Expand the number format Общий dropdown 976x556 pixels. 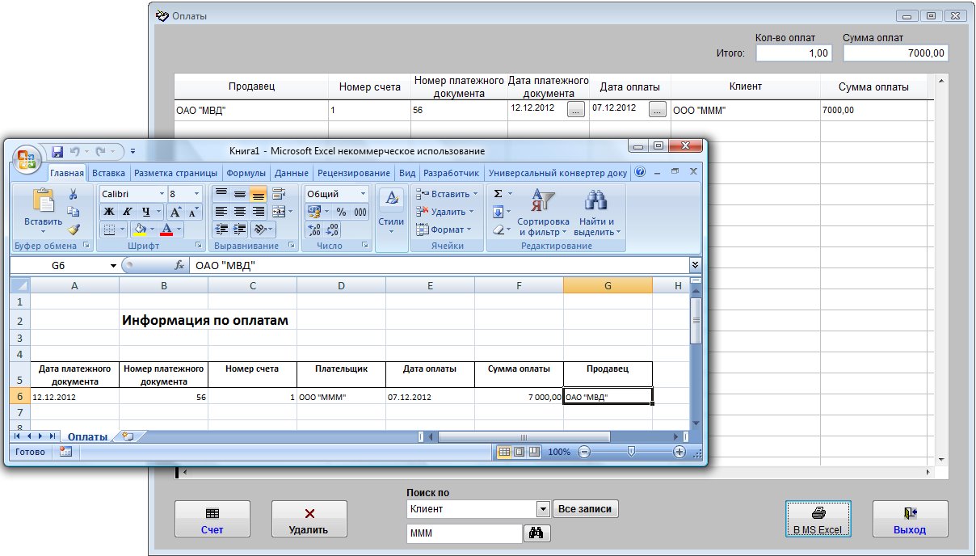coord(363,194)
